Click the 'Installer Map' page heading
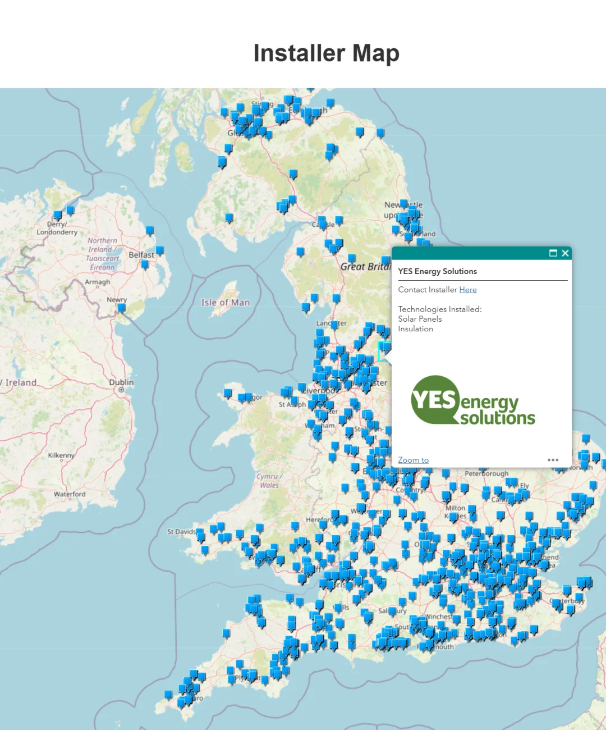606x730 pixels. [x=327, y=53]
